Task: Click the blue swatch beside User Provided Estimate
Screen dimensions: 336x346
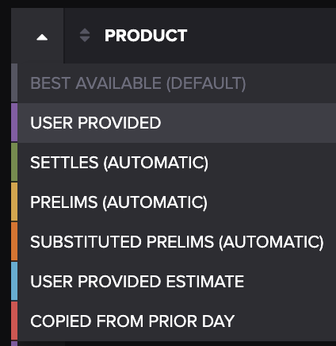Action: [x=14, y=281]
